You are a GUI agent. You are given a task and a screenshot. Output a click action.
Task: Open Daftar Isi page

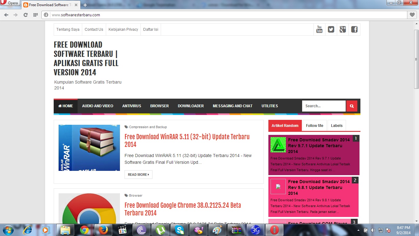pos(151,29)
